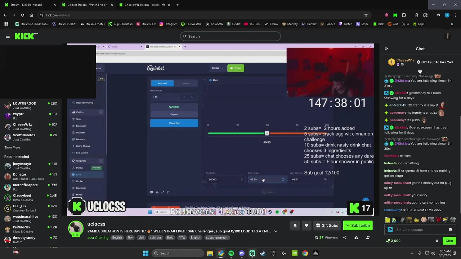The height and width of the screenshot is (259, 461).
Task: Gift Subs to the channel
Action: [x=327, y=226]
